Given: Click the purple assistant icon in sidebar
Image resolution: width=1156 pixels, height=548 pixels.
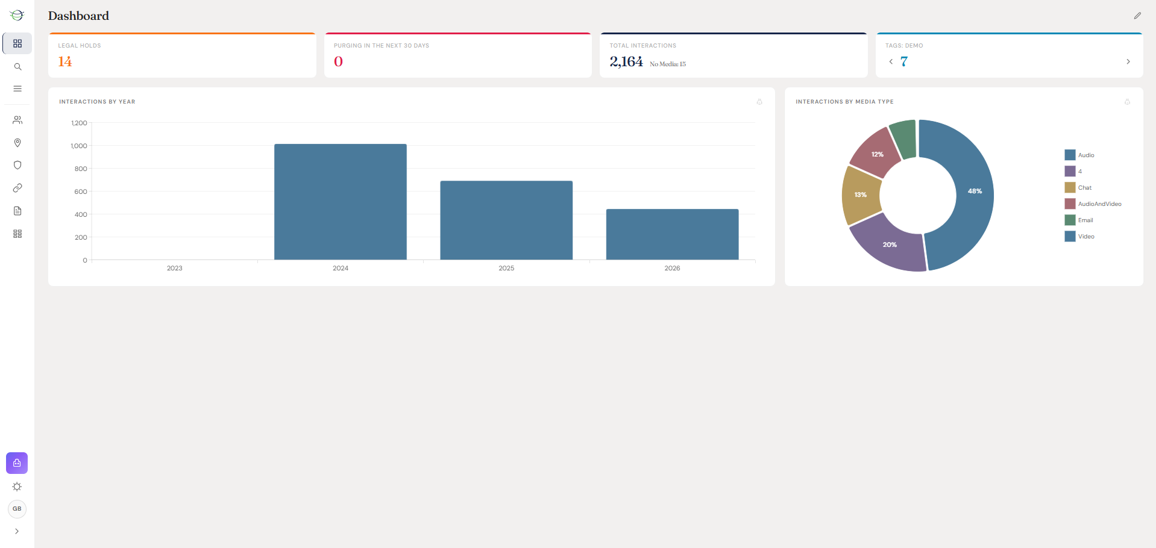Looking at the screenshot, I should click(x=17, y=463).
